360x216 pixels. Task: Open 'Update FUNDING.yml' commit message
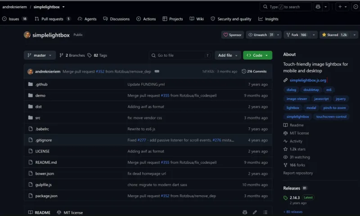(x=146, y=84)
